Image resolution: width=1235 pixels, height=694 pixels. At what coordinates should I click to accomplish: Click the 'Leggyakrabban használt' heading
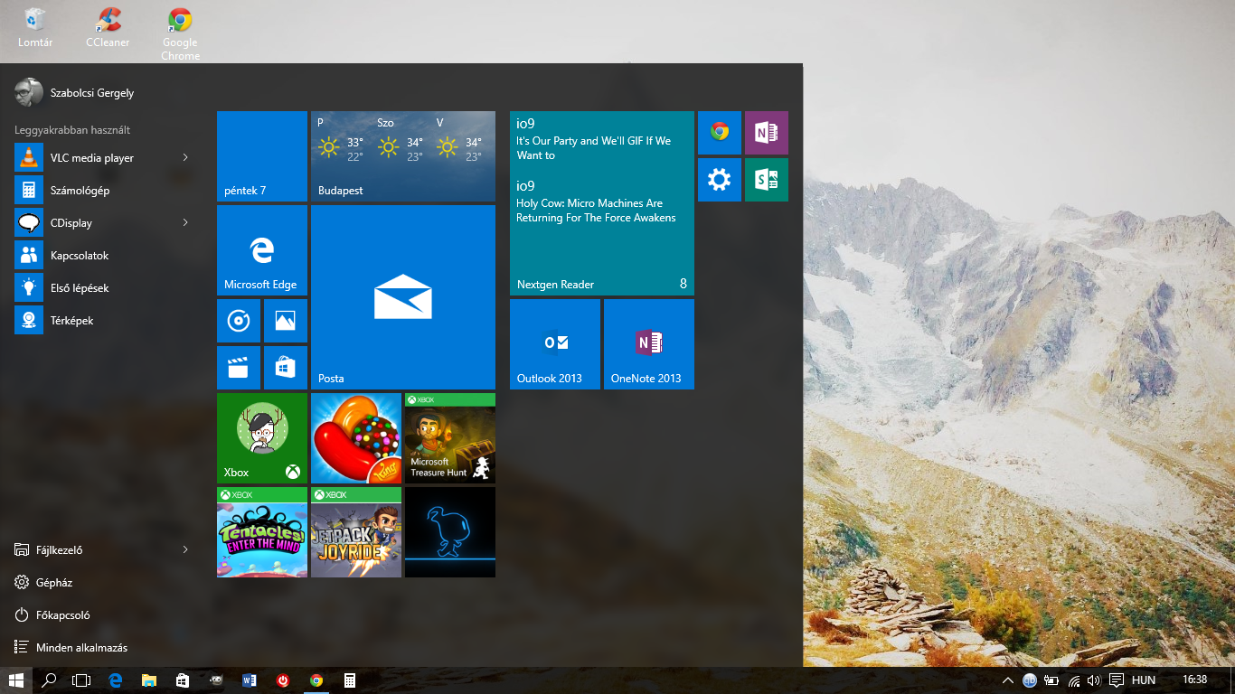(72, 130)
